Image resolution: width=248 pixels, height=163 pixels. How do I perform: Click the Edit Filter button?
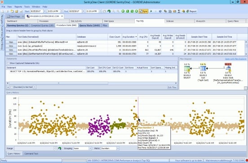click(x=172, y=87)
